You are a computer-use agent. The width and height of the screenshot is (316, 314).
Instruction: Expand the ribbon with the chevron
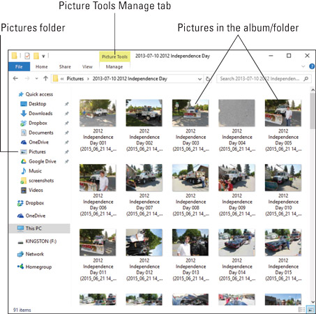pyautogui.click(x=303, y=66)
